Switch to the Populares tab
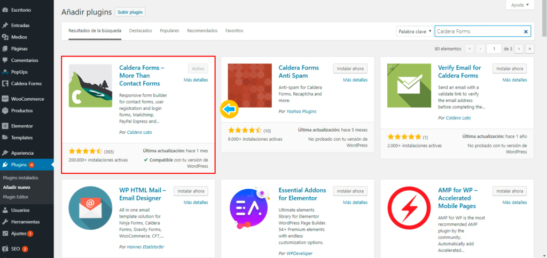The width and height of the screenshot is (547, 258). pos(169,31)
